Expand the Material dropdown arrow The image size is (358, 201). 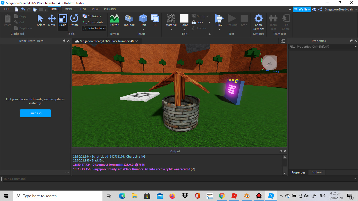click(171, 29)
